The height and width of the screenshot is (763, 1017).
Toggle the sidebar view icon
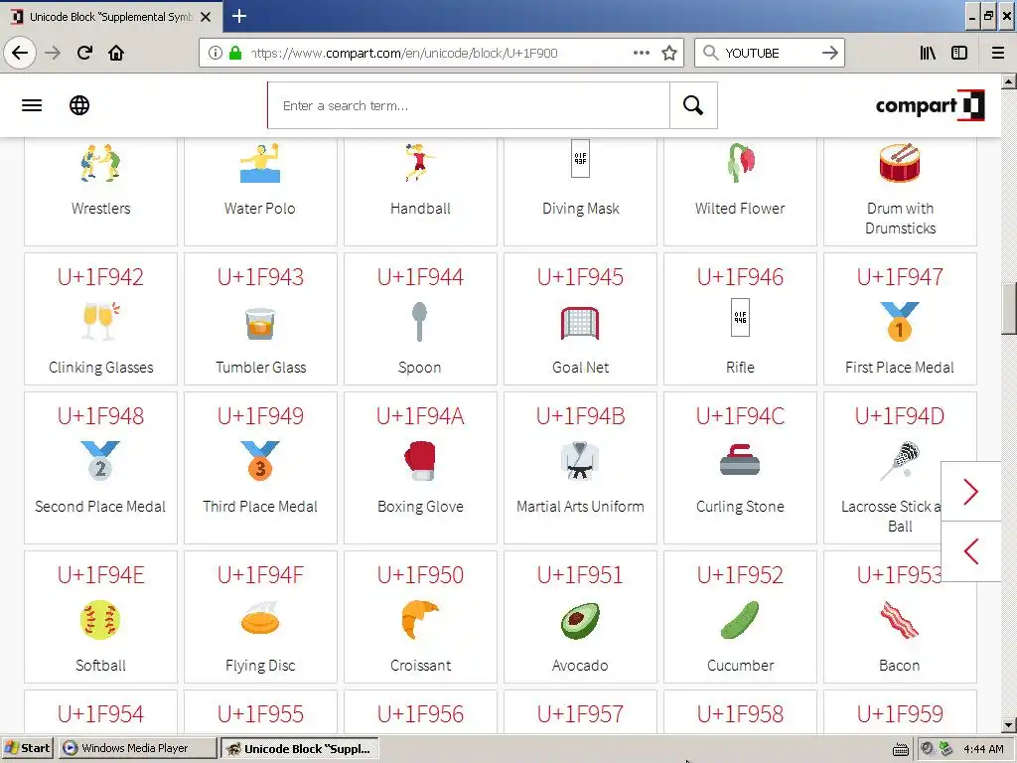[x=959, y=53]
